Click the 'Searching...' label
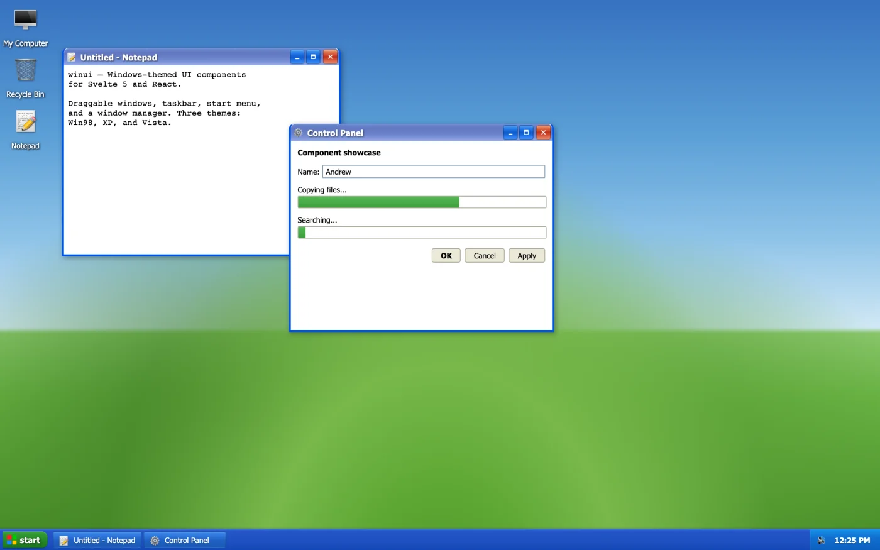880x550 pixels. tap(317, 220)
